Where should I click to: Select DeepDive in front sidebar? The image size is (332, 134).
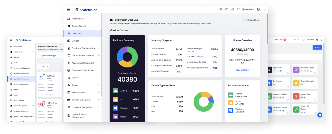(83, 33)
